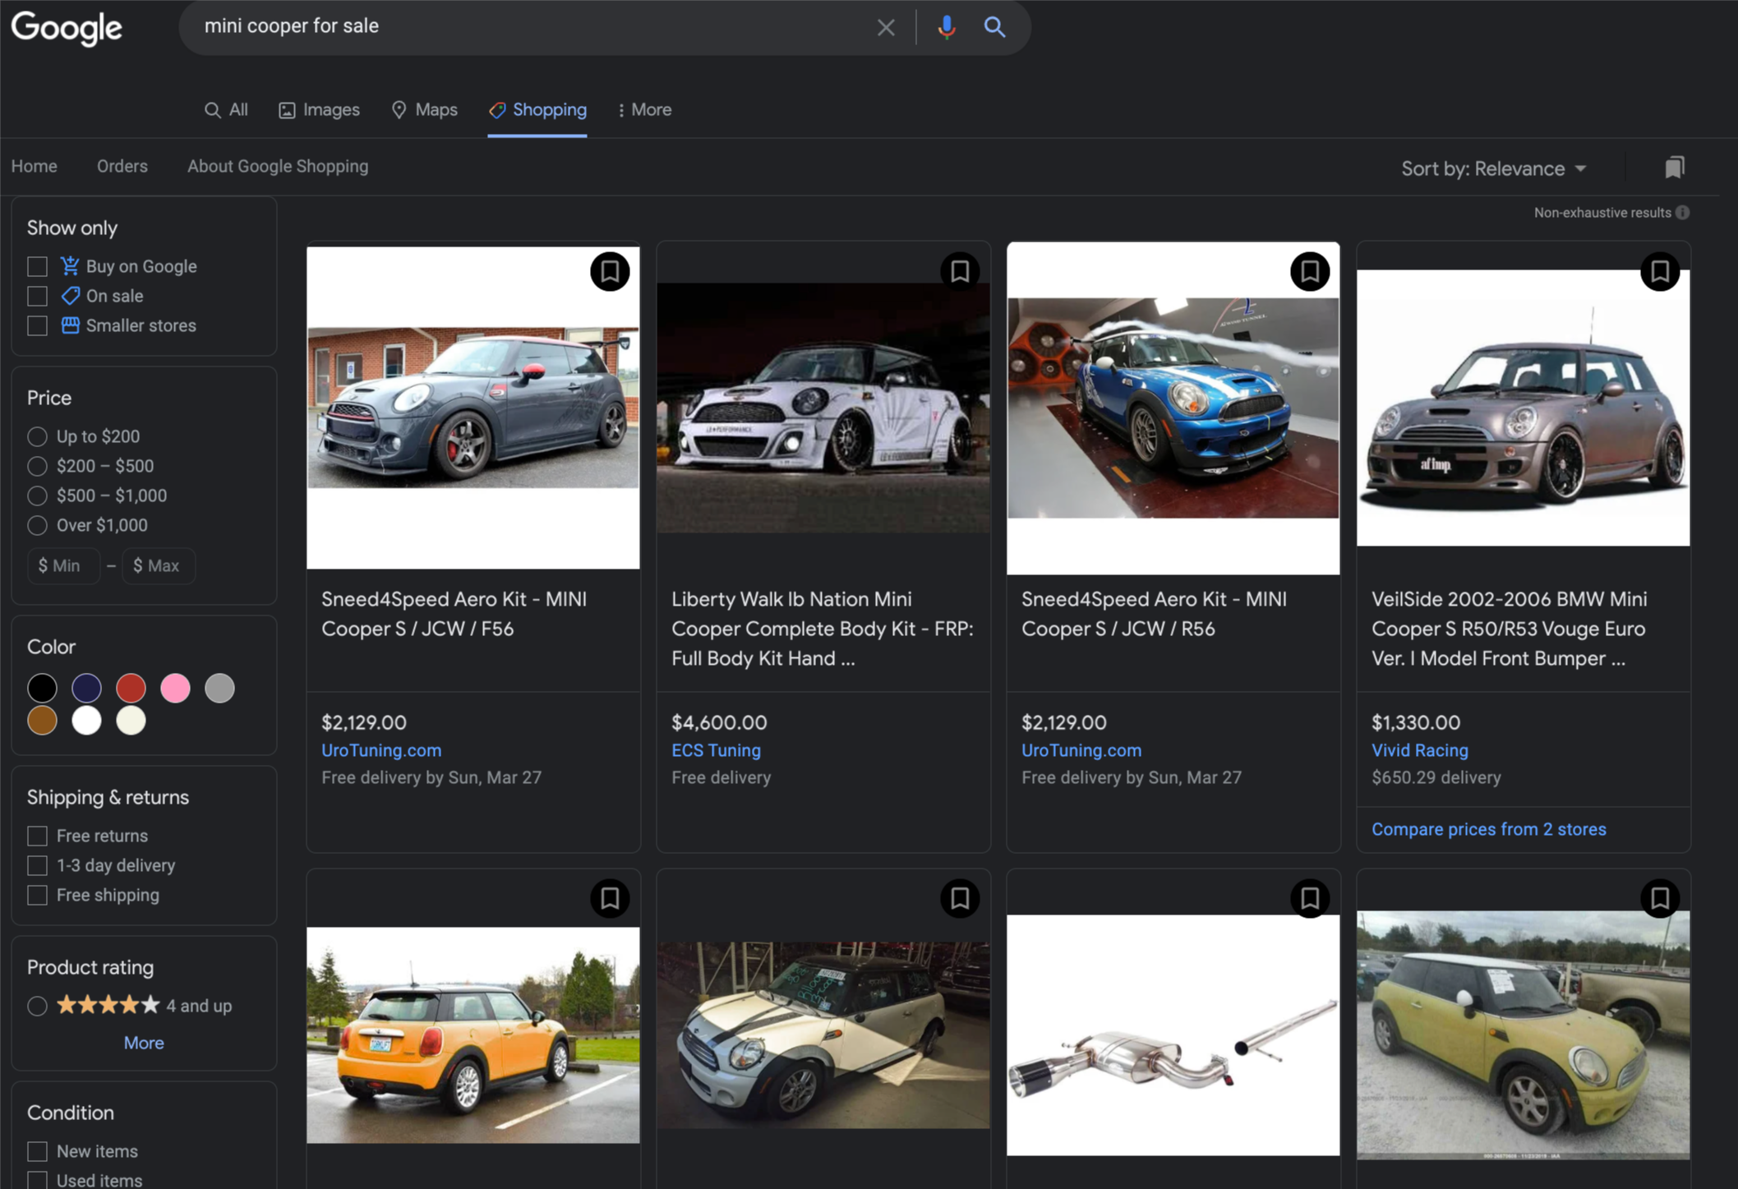The width and height of the screenshot is (1738, 1189).
Task: Bookmark the Sneed4Speed F56 Aero Kit listing
Action: pyautogui.click(x=610, y=271)
